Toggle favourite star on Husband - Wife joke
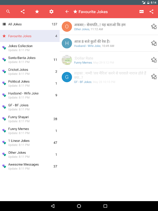The width and height of the screenshot is (158, 211). click(154, 43)
